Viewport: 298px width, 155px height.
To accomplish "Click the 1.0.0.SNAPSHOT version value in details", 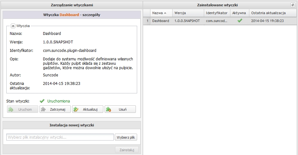I will (x=58, y=42).
